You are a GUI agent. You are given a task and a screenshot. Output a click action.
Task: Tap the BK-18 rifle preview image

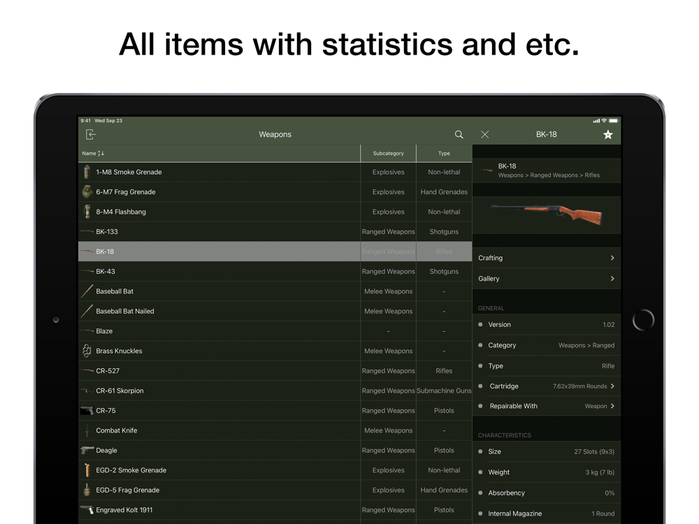(x=546, y=214)
